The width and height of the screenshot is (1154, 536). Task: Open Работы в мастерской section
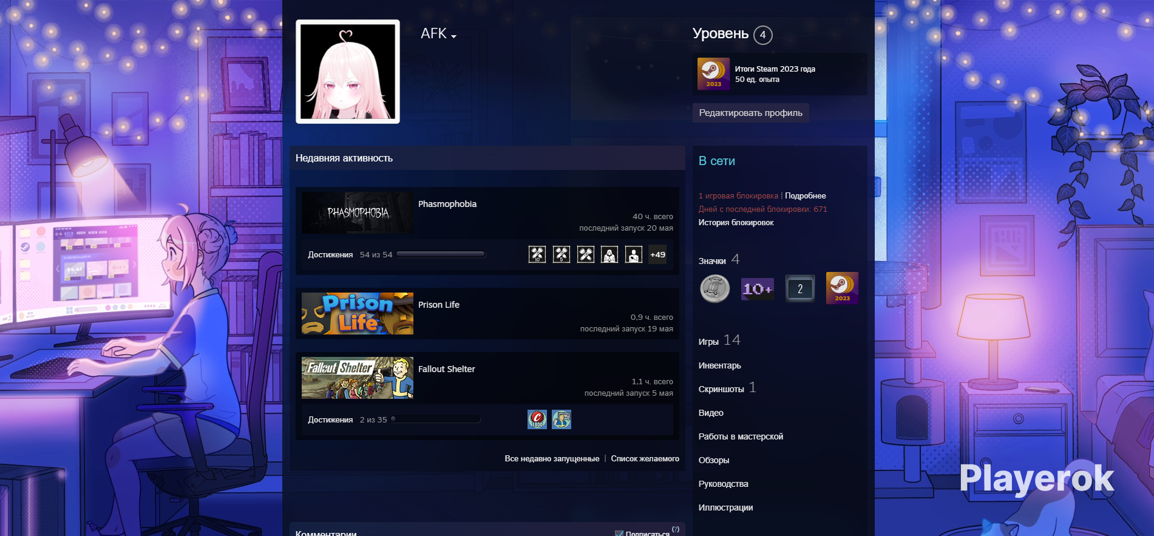coord(741,436)
